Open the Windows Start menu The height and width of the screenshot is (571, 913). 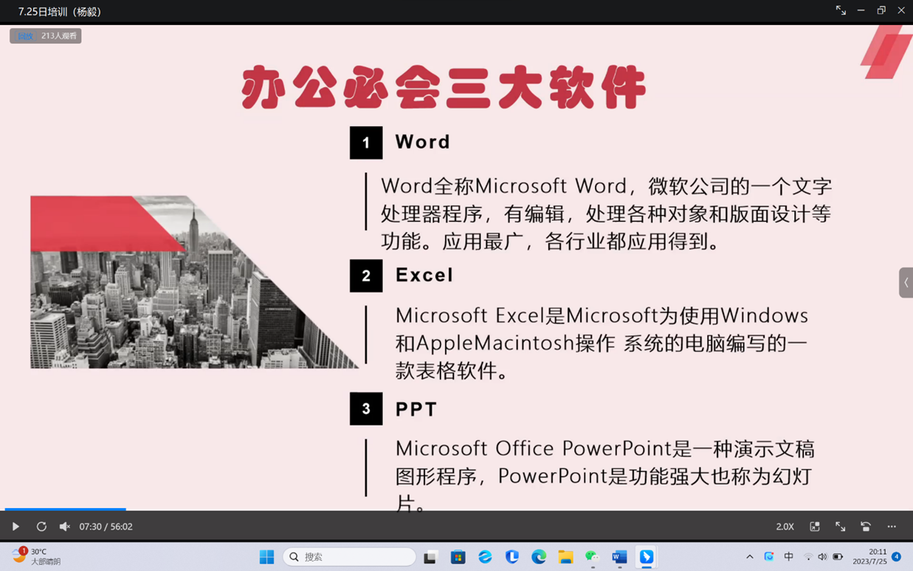266,557
